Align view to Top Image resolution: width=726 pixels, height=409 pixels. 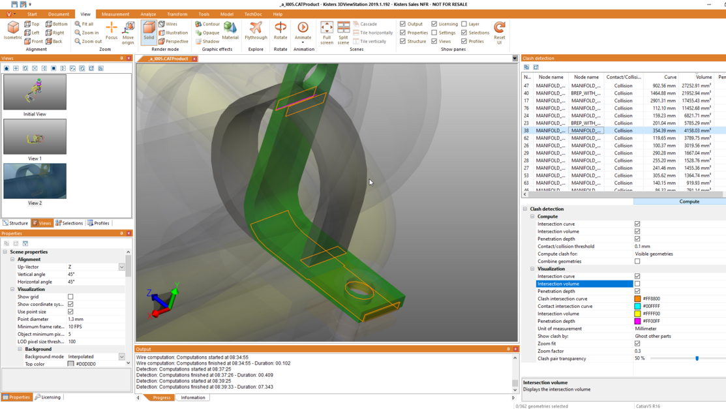(x=32, y=24)
